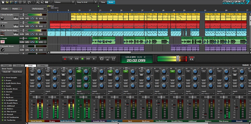Mute the Acoustic Strum track in the track list

(x=22, y=50)
